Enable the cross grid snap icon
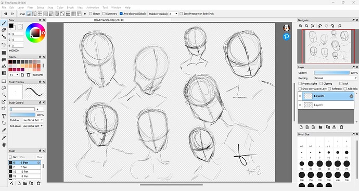Image resolution: width=359 pixels, height=191 pixels. [x=40, y=14]
